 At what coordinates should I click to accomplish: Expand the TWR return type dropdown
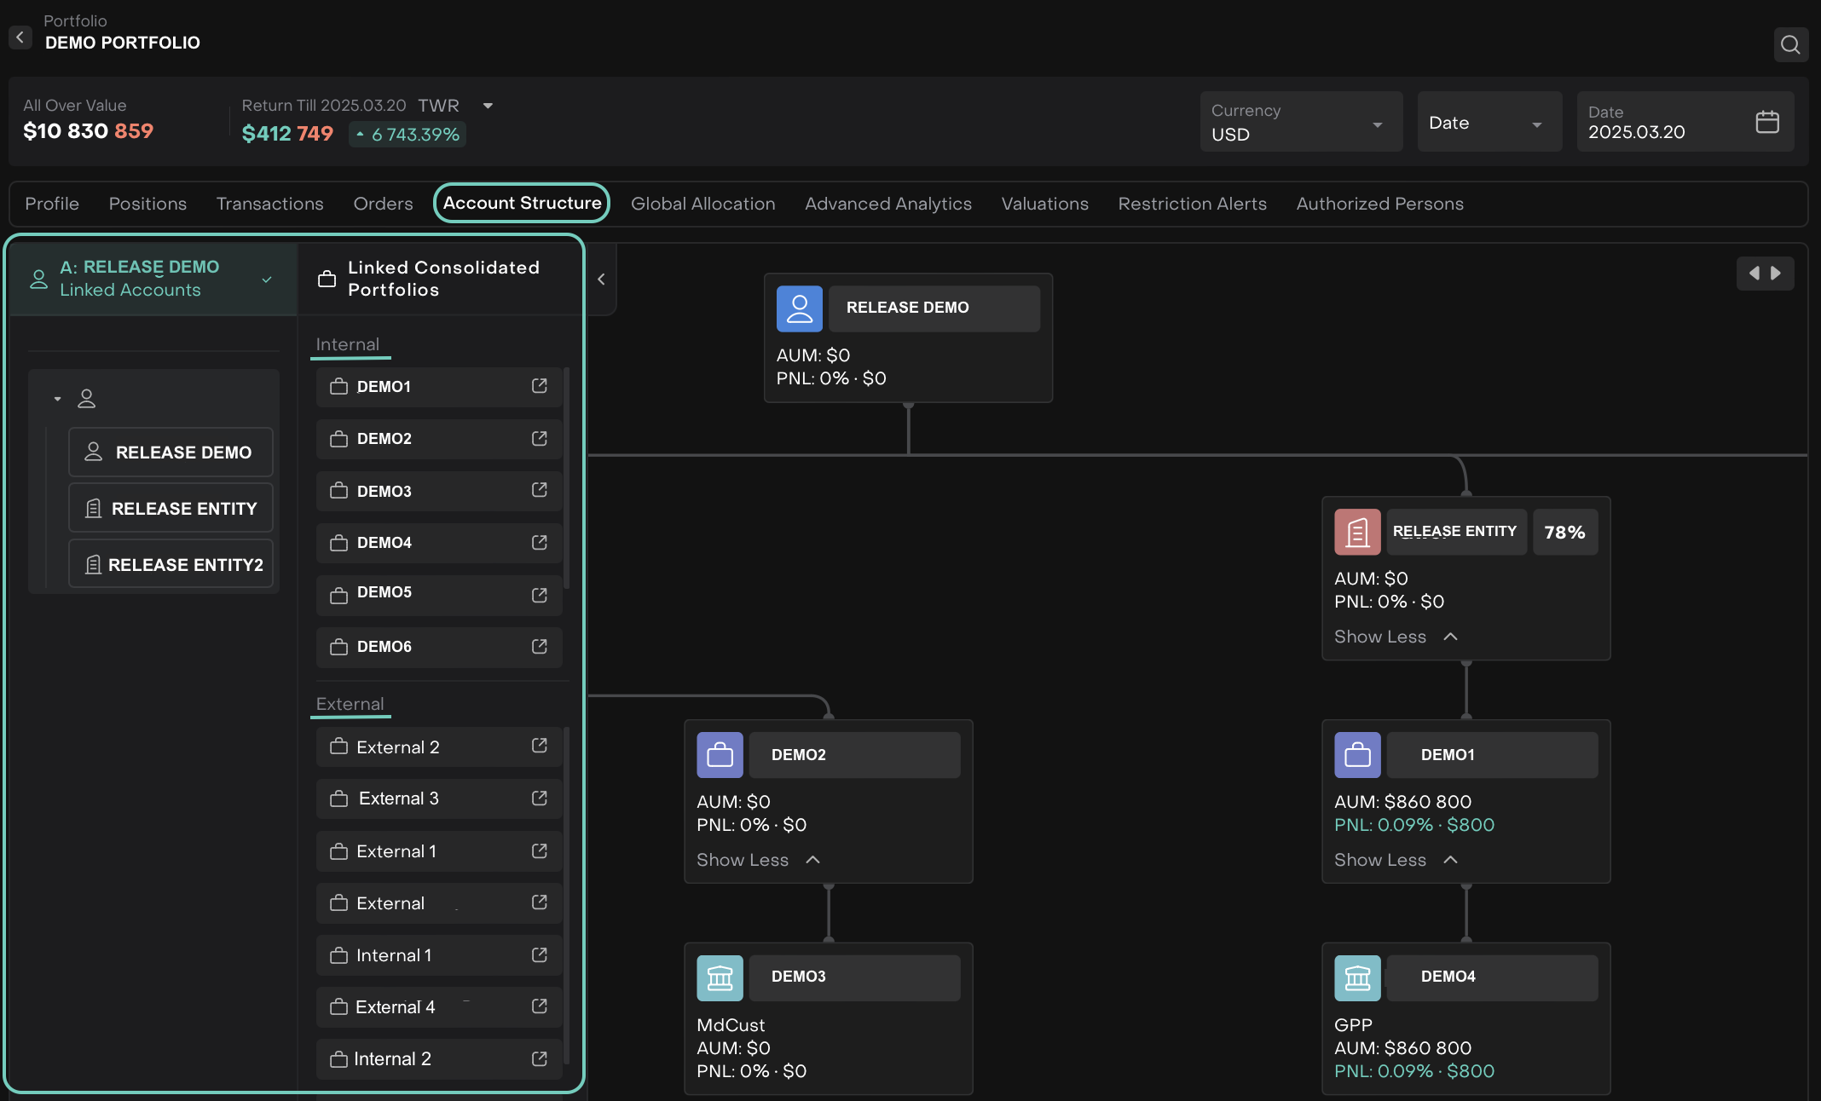coord(488,106)
